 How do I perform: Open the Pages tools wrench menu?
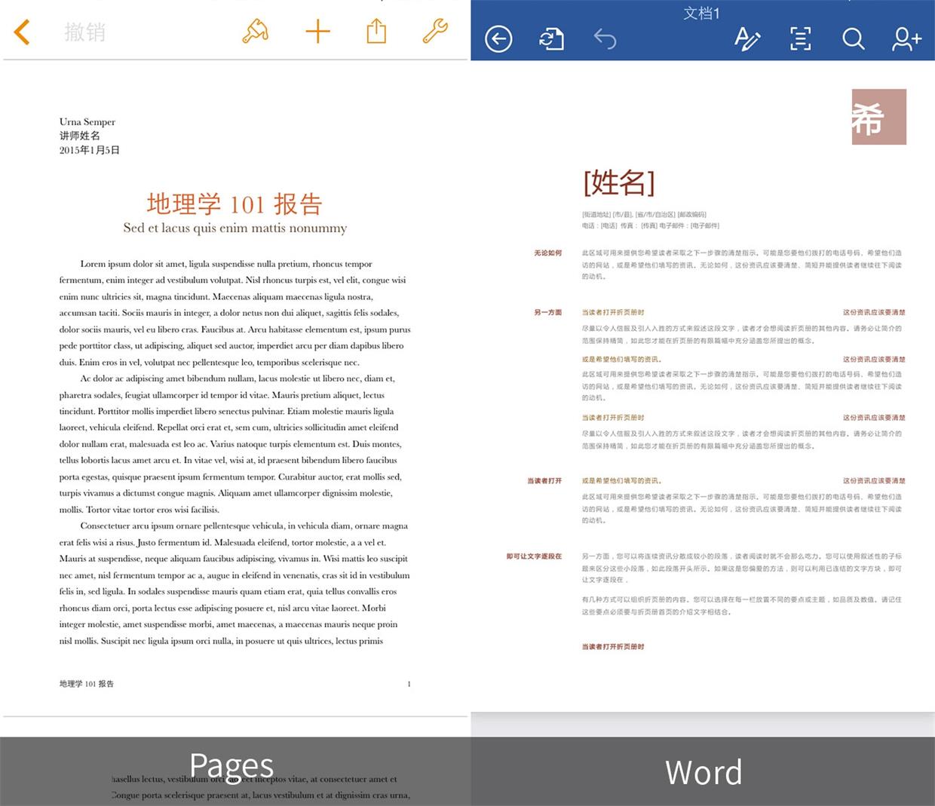(435, 32)
